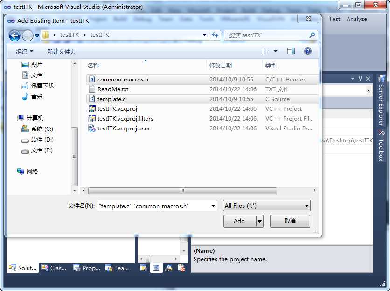390x291 pixels.
Task: Open Analyze menu in Visual Studio
Action: [357, 19]
